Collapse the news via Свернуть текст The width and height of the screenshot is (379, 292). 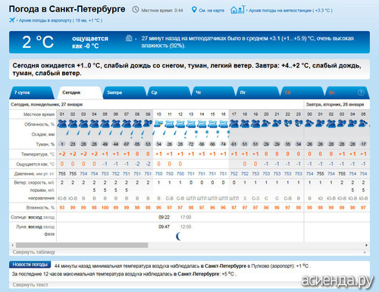pyautogui.click(x=30, y=284)
